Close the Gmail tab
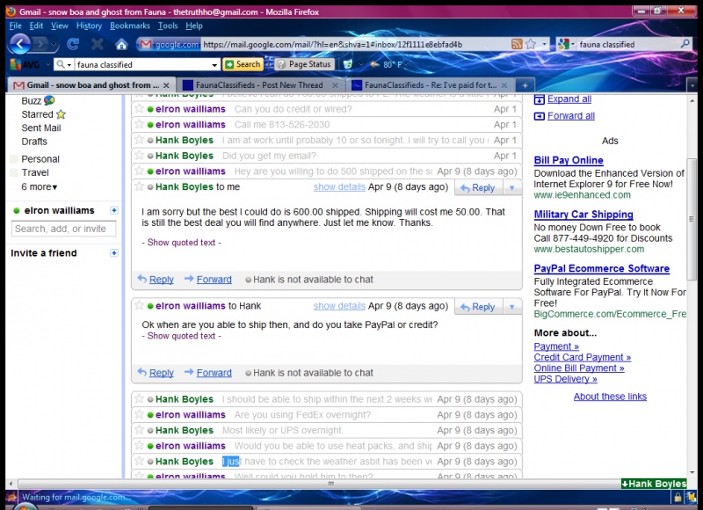 coord(166,85)
